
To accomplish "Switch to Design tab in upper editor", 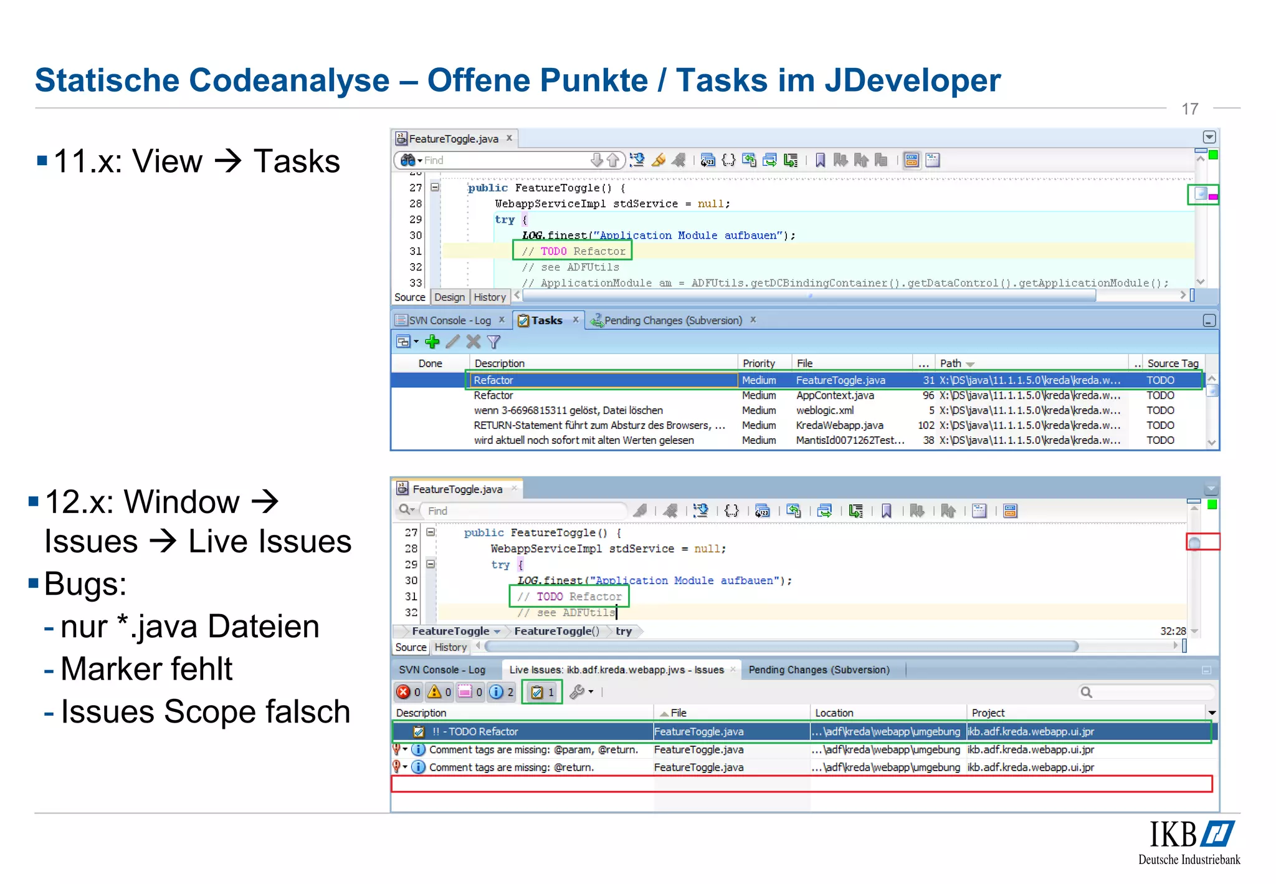I will point(449,297).
